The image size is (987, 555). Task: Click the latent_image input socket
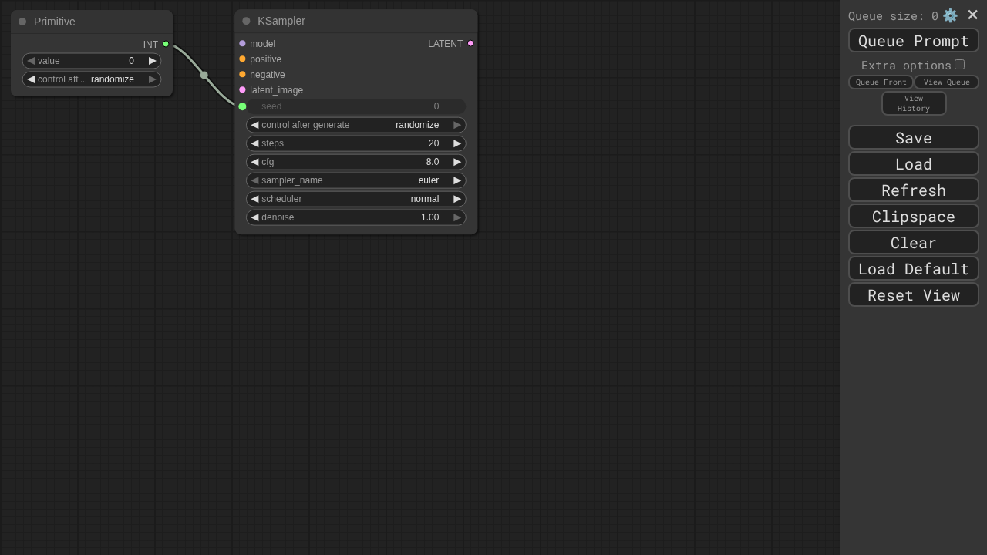[x=242, y=90]
